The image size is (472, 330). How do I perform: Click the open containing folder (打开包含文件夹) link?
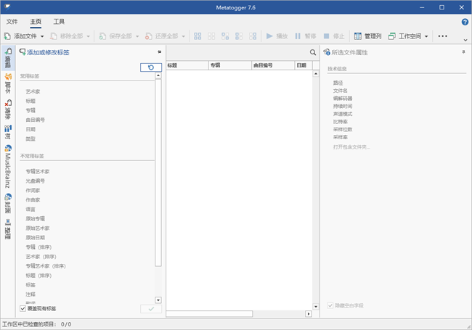coord(351,147)
